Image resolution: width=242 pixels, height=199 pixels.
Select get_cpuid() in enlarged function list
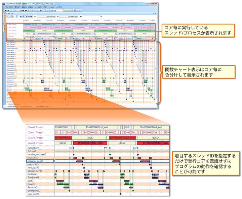click(33, 164)
